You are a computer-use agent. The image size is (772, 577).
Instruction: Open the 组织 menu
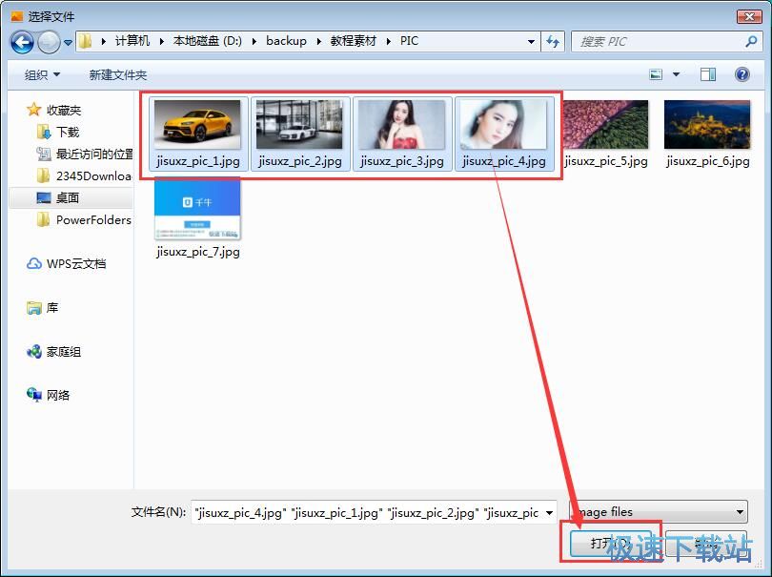[42, 75]
